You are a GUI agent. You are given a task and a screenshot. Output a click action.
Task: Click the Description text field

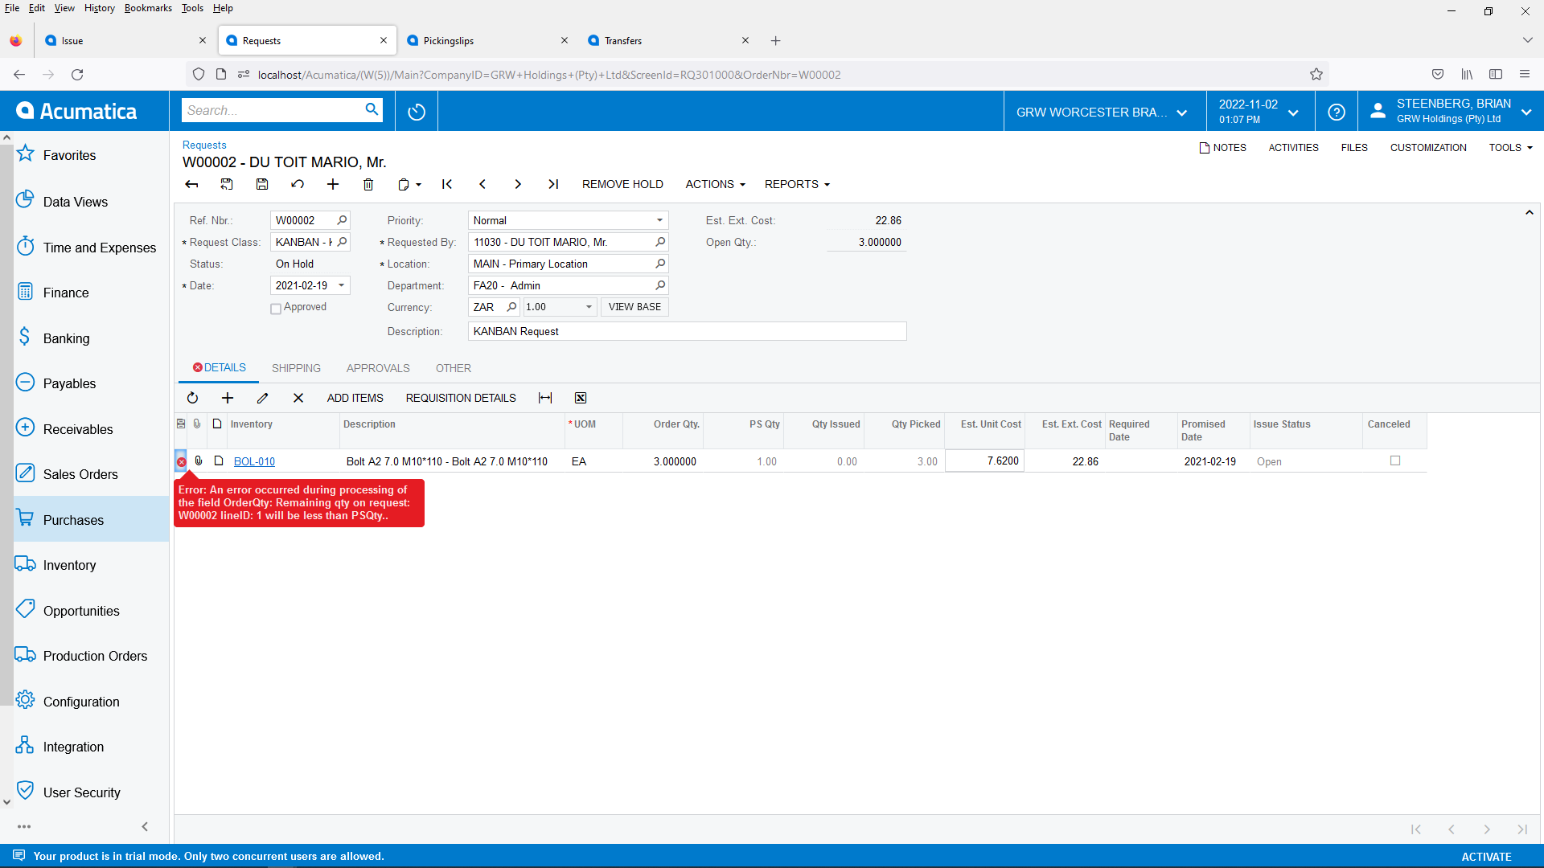click(x=687, y=331)
